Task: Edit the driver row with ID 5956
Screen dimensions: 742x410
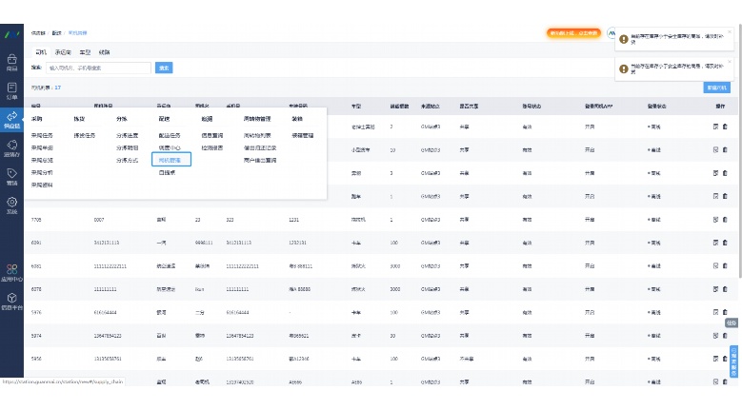Action: point(715,359)
